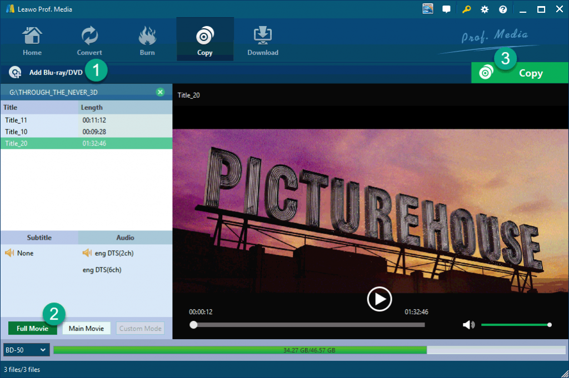Screen dimensions: 569x378
Task: Open the BD-50 disc type dropdown
Action: click(26, 350)
